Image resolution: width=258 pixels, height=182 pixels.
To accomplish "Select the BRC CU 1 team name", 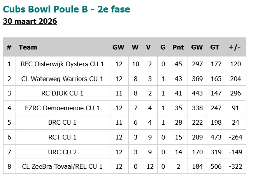I will coord(62,123).
